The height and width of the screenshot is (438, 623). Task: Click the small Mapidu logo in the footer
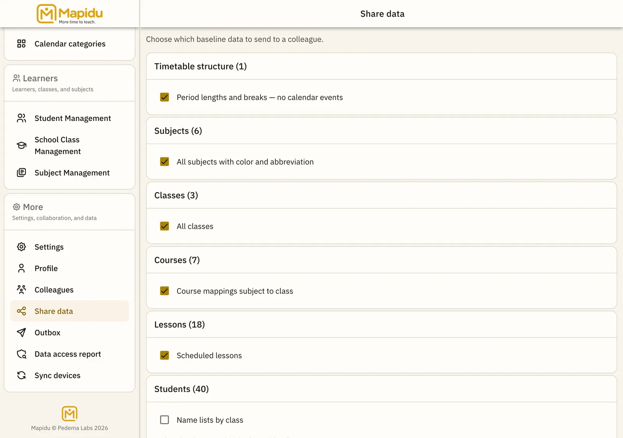point(70,413)
